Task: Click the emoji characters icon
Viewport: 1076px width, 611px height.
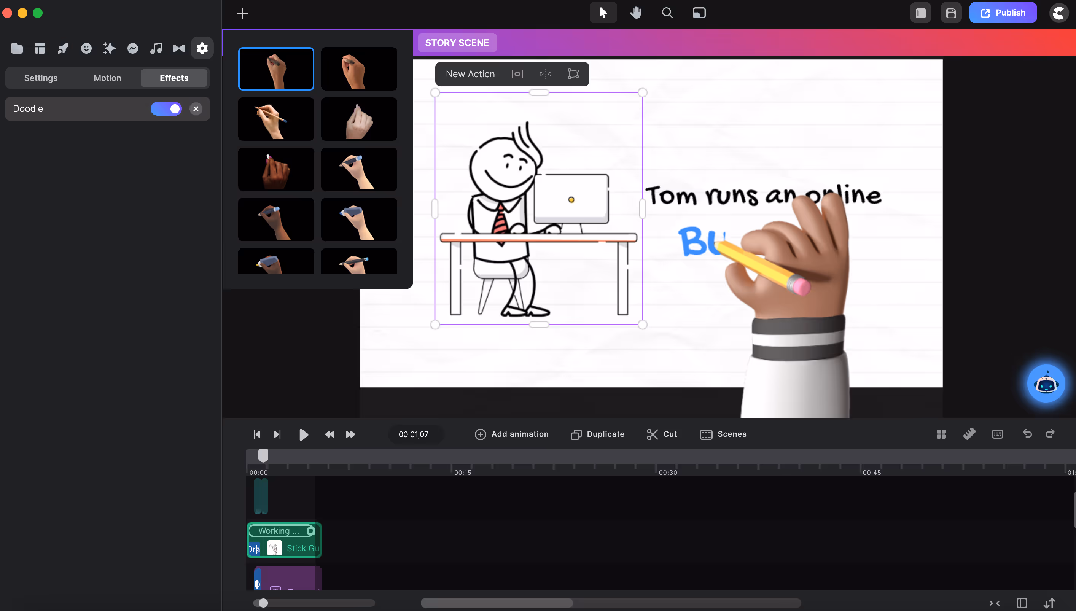Action: click(x=86, y=48)
